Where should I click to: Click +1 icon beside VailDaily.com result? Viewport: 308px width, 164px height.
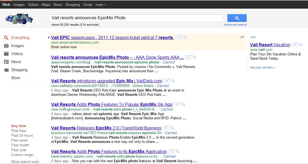coord(167,81)
